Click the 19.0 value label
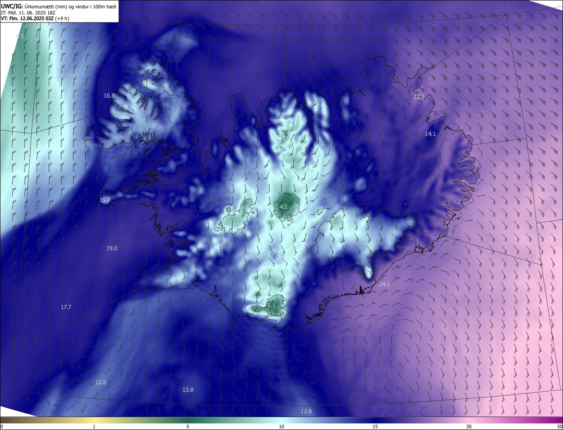 112,248
